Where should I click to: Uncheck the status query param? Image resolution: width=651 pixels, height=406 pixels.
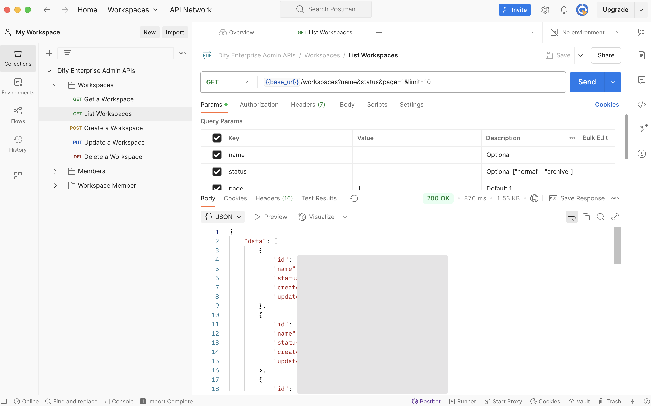217,171
